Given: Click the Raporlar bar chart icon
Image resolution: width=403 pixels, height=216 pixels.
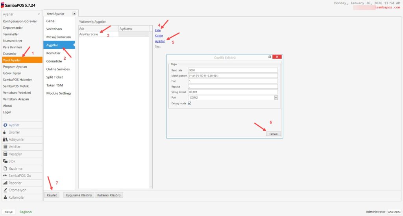Looking at the screenshot, I should point(5,183).
